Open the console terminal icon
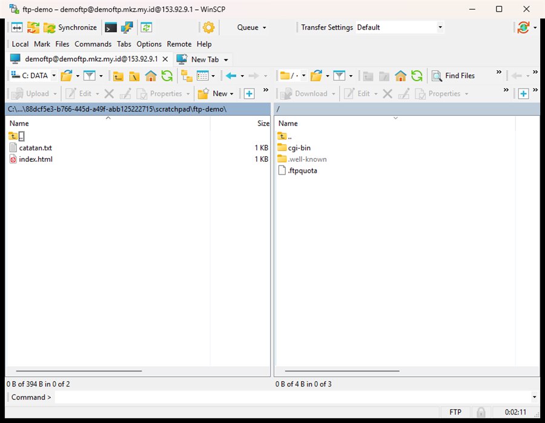This screenshot has height=423, width=545. [x=111, y=27]
